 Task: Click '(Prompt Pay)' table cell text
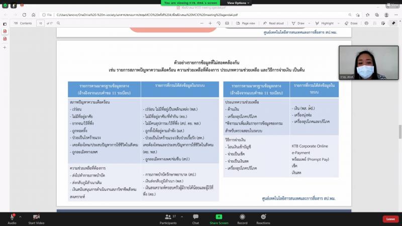coord(318,159)
